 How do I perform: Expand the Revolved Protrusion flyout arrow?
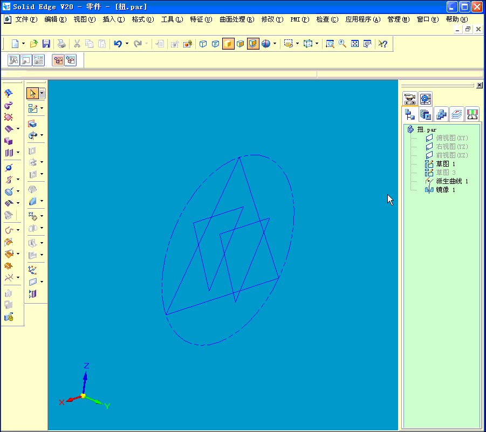[x=42, y=135]
